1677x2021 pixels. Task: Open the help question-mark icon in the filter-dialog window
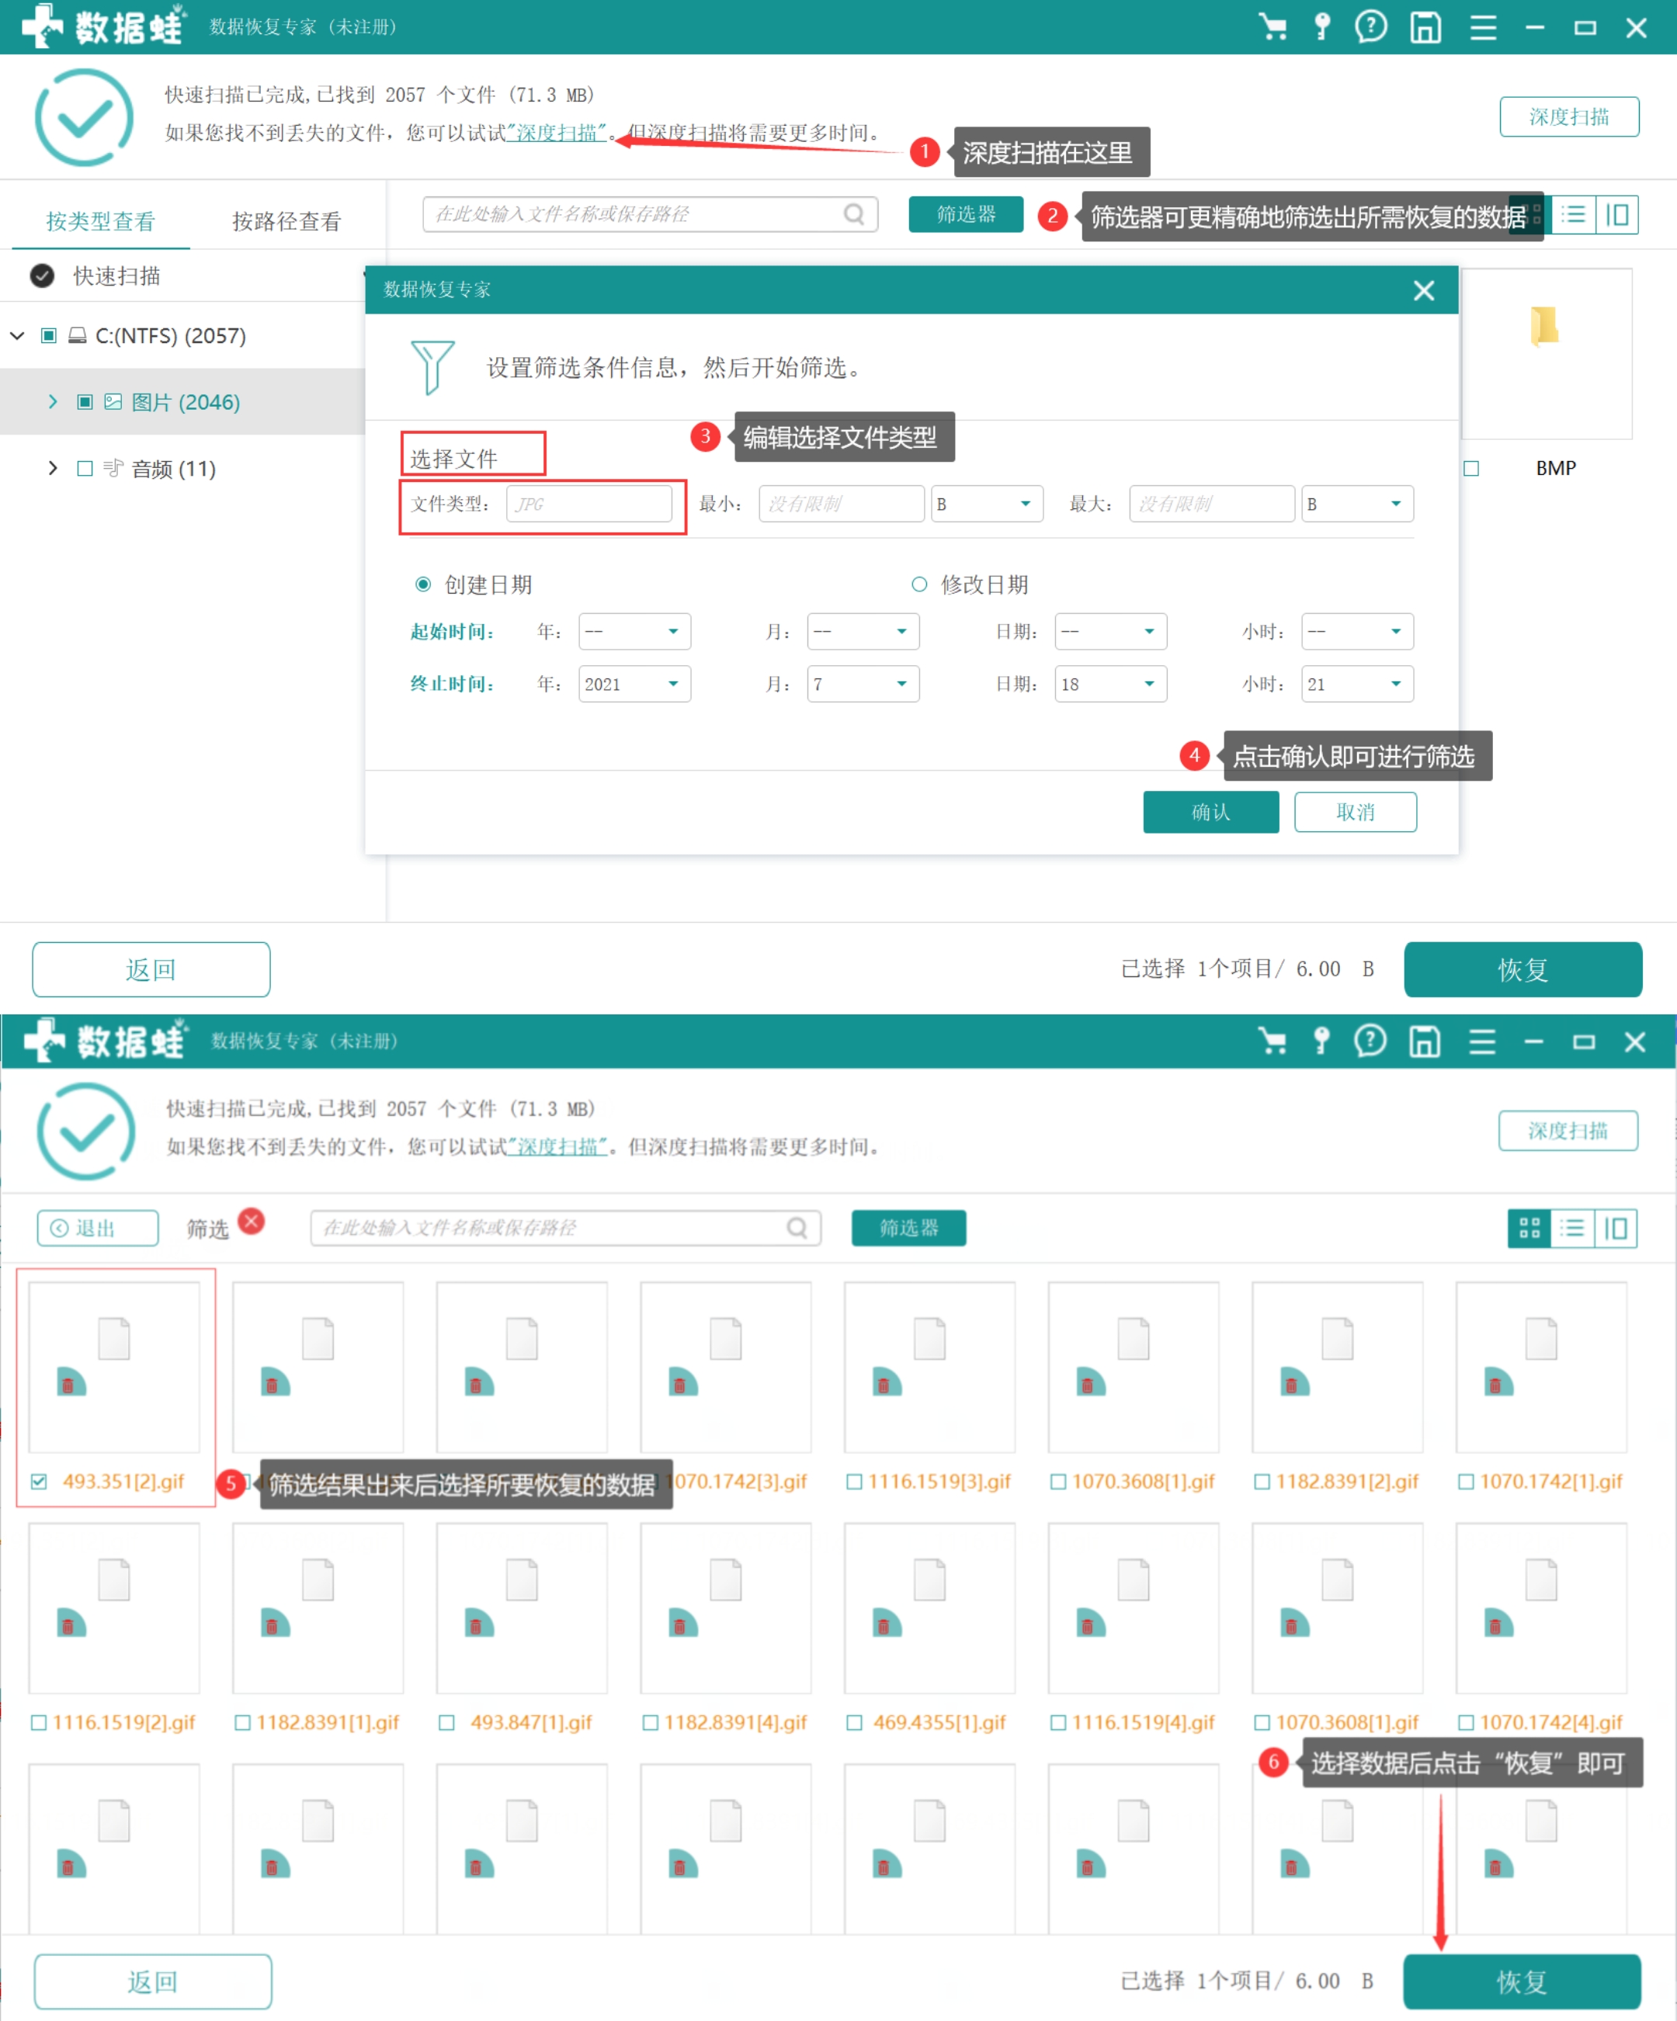pos(1371,27)
